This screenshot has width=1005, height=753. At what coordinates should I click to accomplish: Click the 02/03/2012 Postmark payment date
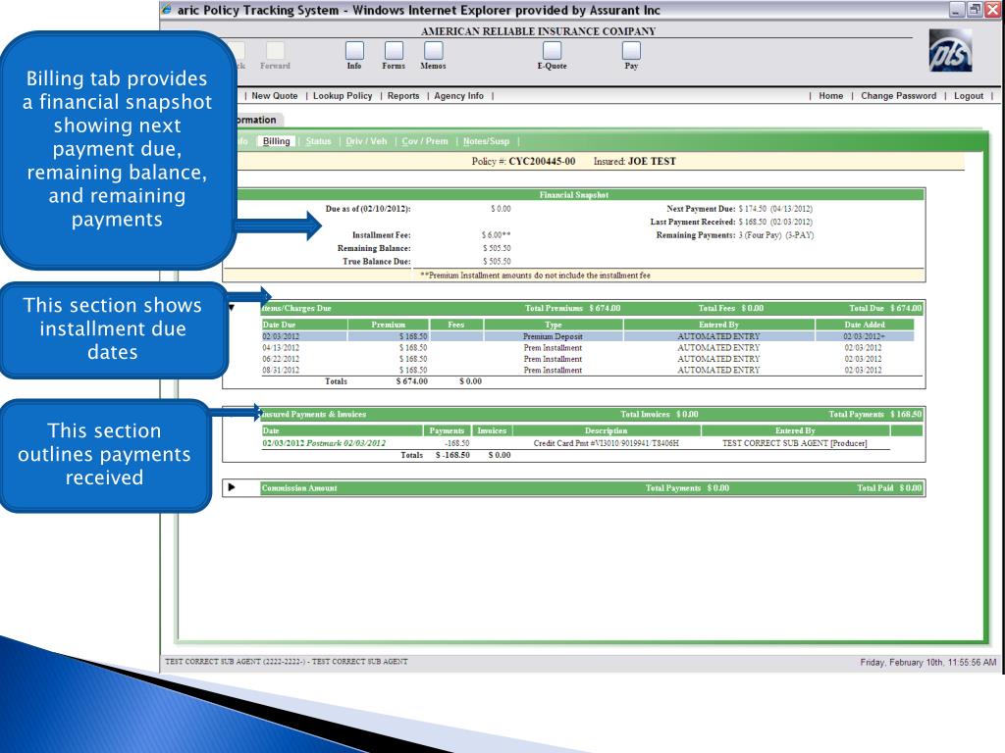(324, 443)
